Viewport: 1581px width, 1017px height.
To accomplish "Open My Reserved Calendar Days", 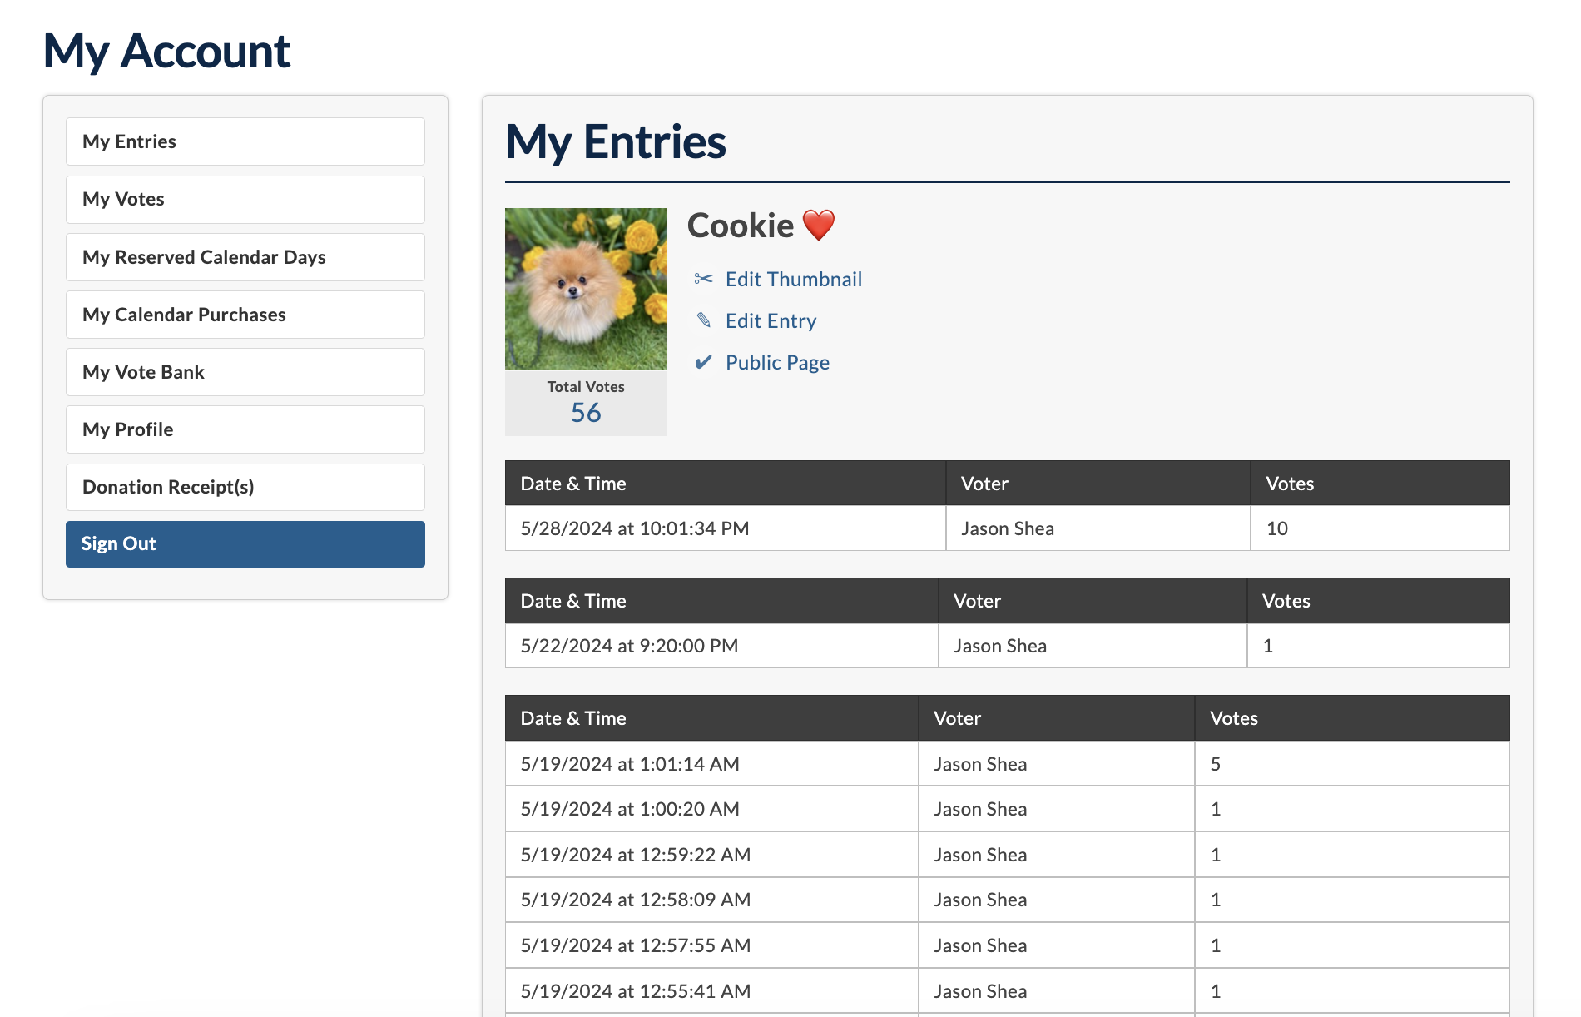I will 245,257.
